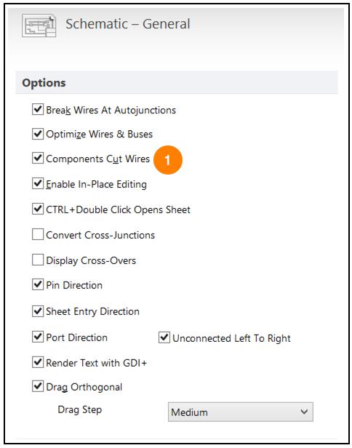This screenshot has width=352, height=448.
Task: Disable Render Text with GDI+
Action: click(x=38, y=362)
